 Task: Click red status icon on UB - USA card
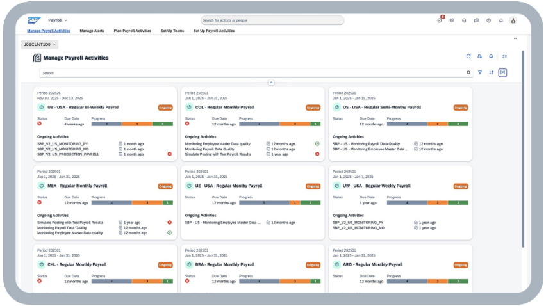pyautogui.click(x=39, y=124)
